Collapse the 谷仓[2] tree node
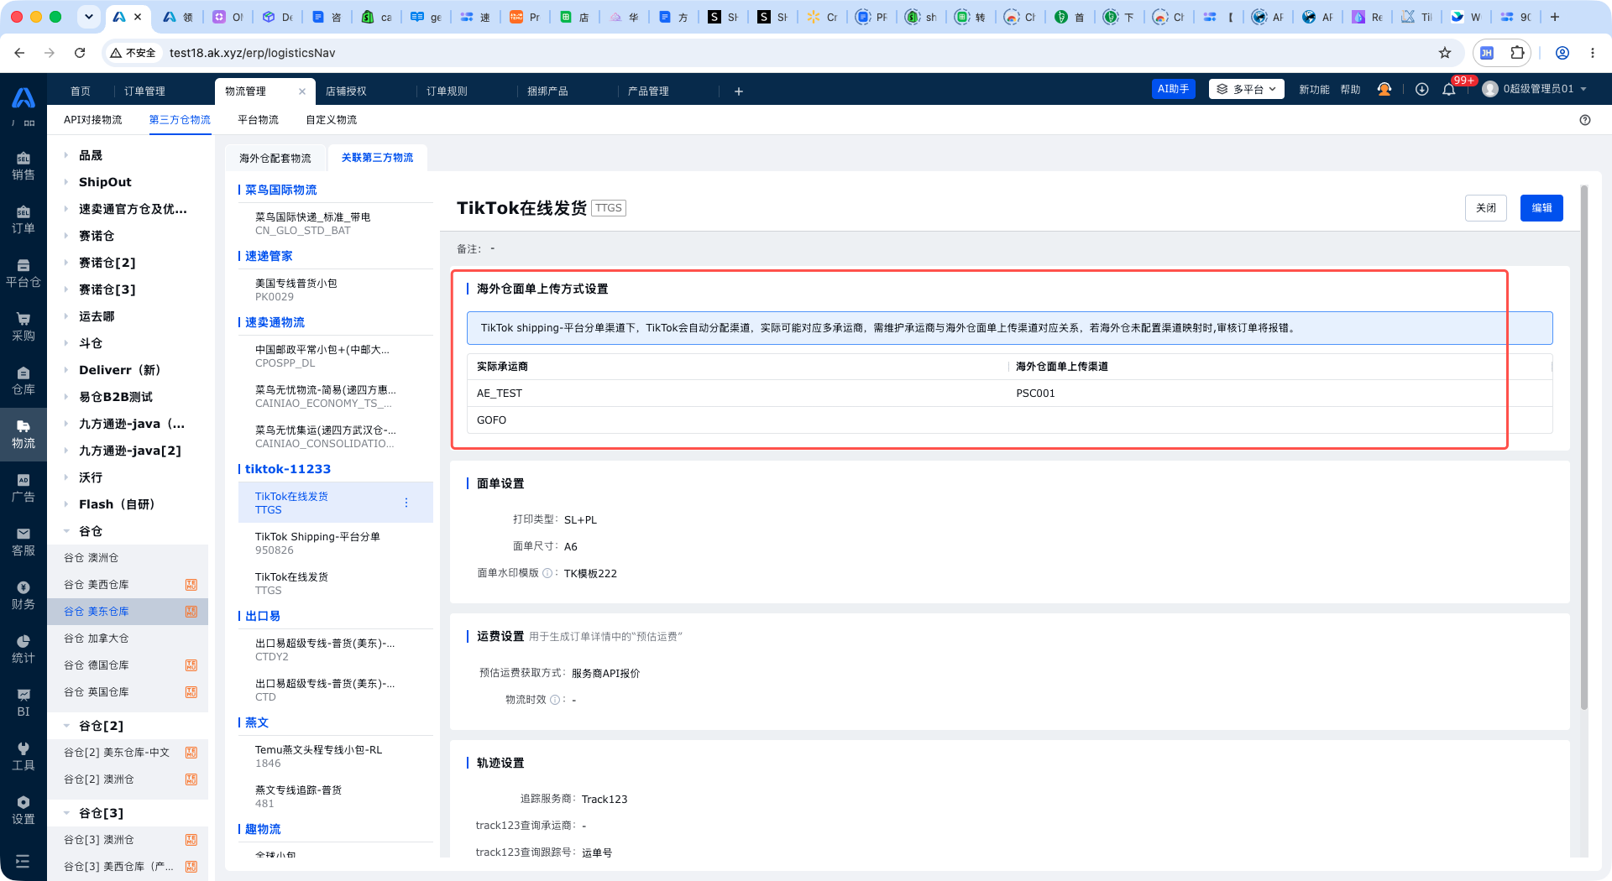Image resolution: width=1612 pixels, height=881 pixels. (x=66, y=726)
